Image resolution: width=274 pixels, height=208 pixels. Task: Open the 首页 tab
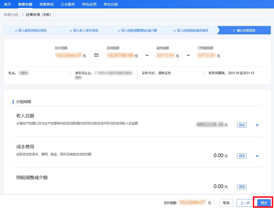point(8,4)
